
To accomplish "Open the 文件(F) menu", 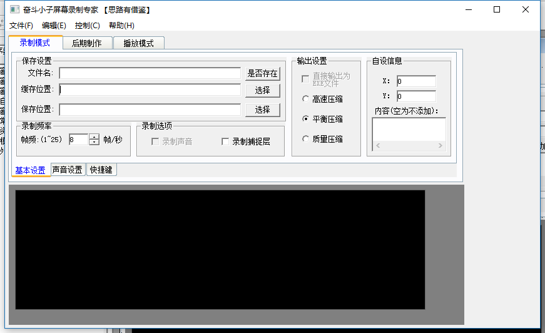I will 21,26.
